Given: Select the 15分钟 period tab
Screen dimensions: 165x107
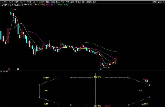Looking at the screenshot, I should pos(29,2).
